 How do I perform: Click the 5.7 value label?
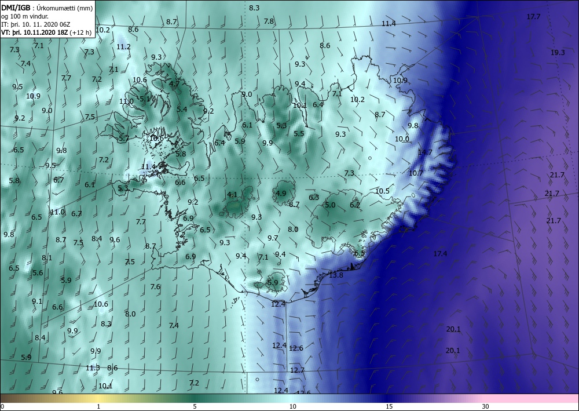coord(124,139)
